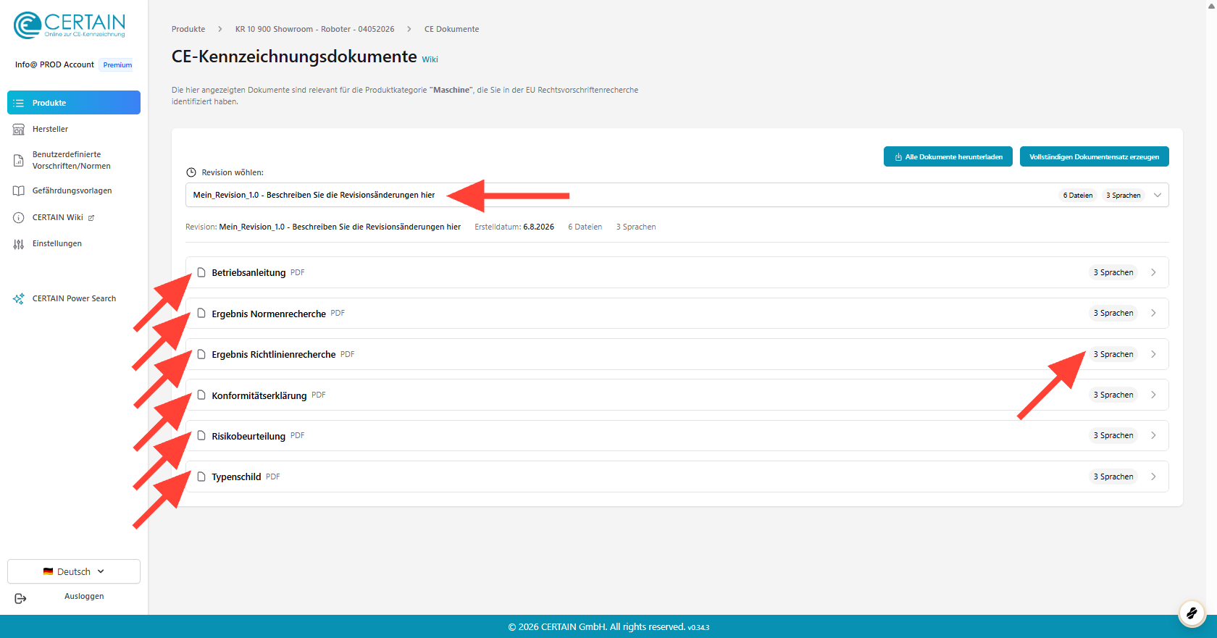1217x638 pixels.
Task: Click the German flag icon in language selector
Action: (48, 571)
